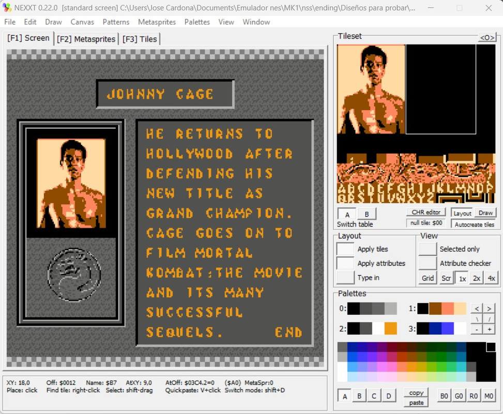Screen dimensions: 503x414
Task: Toggle the M0 monochrome button
Action: tap(489, 396)
